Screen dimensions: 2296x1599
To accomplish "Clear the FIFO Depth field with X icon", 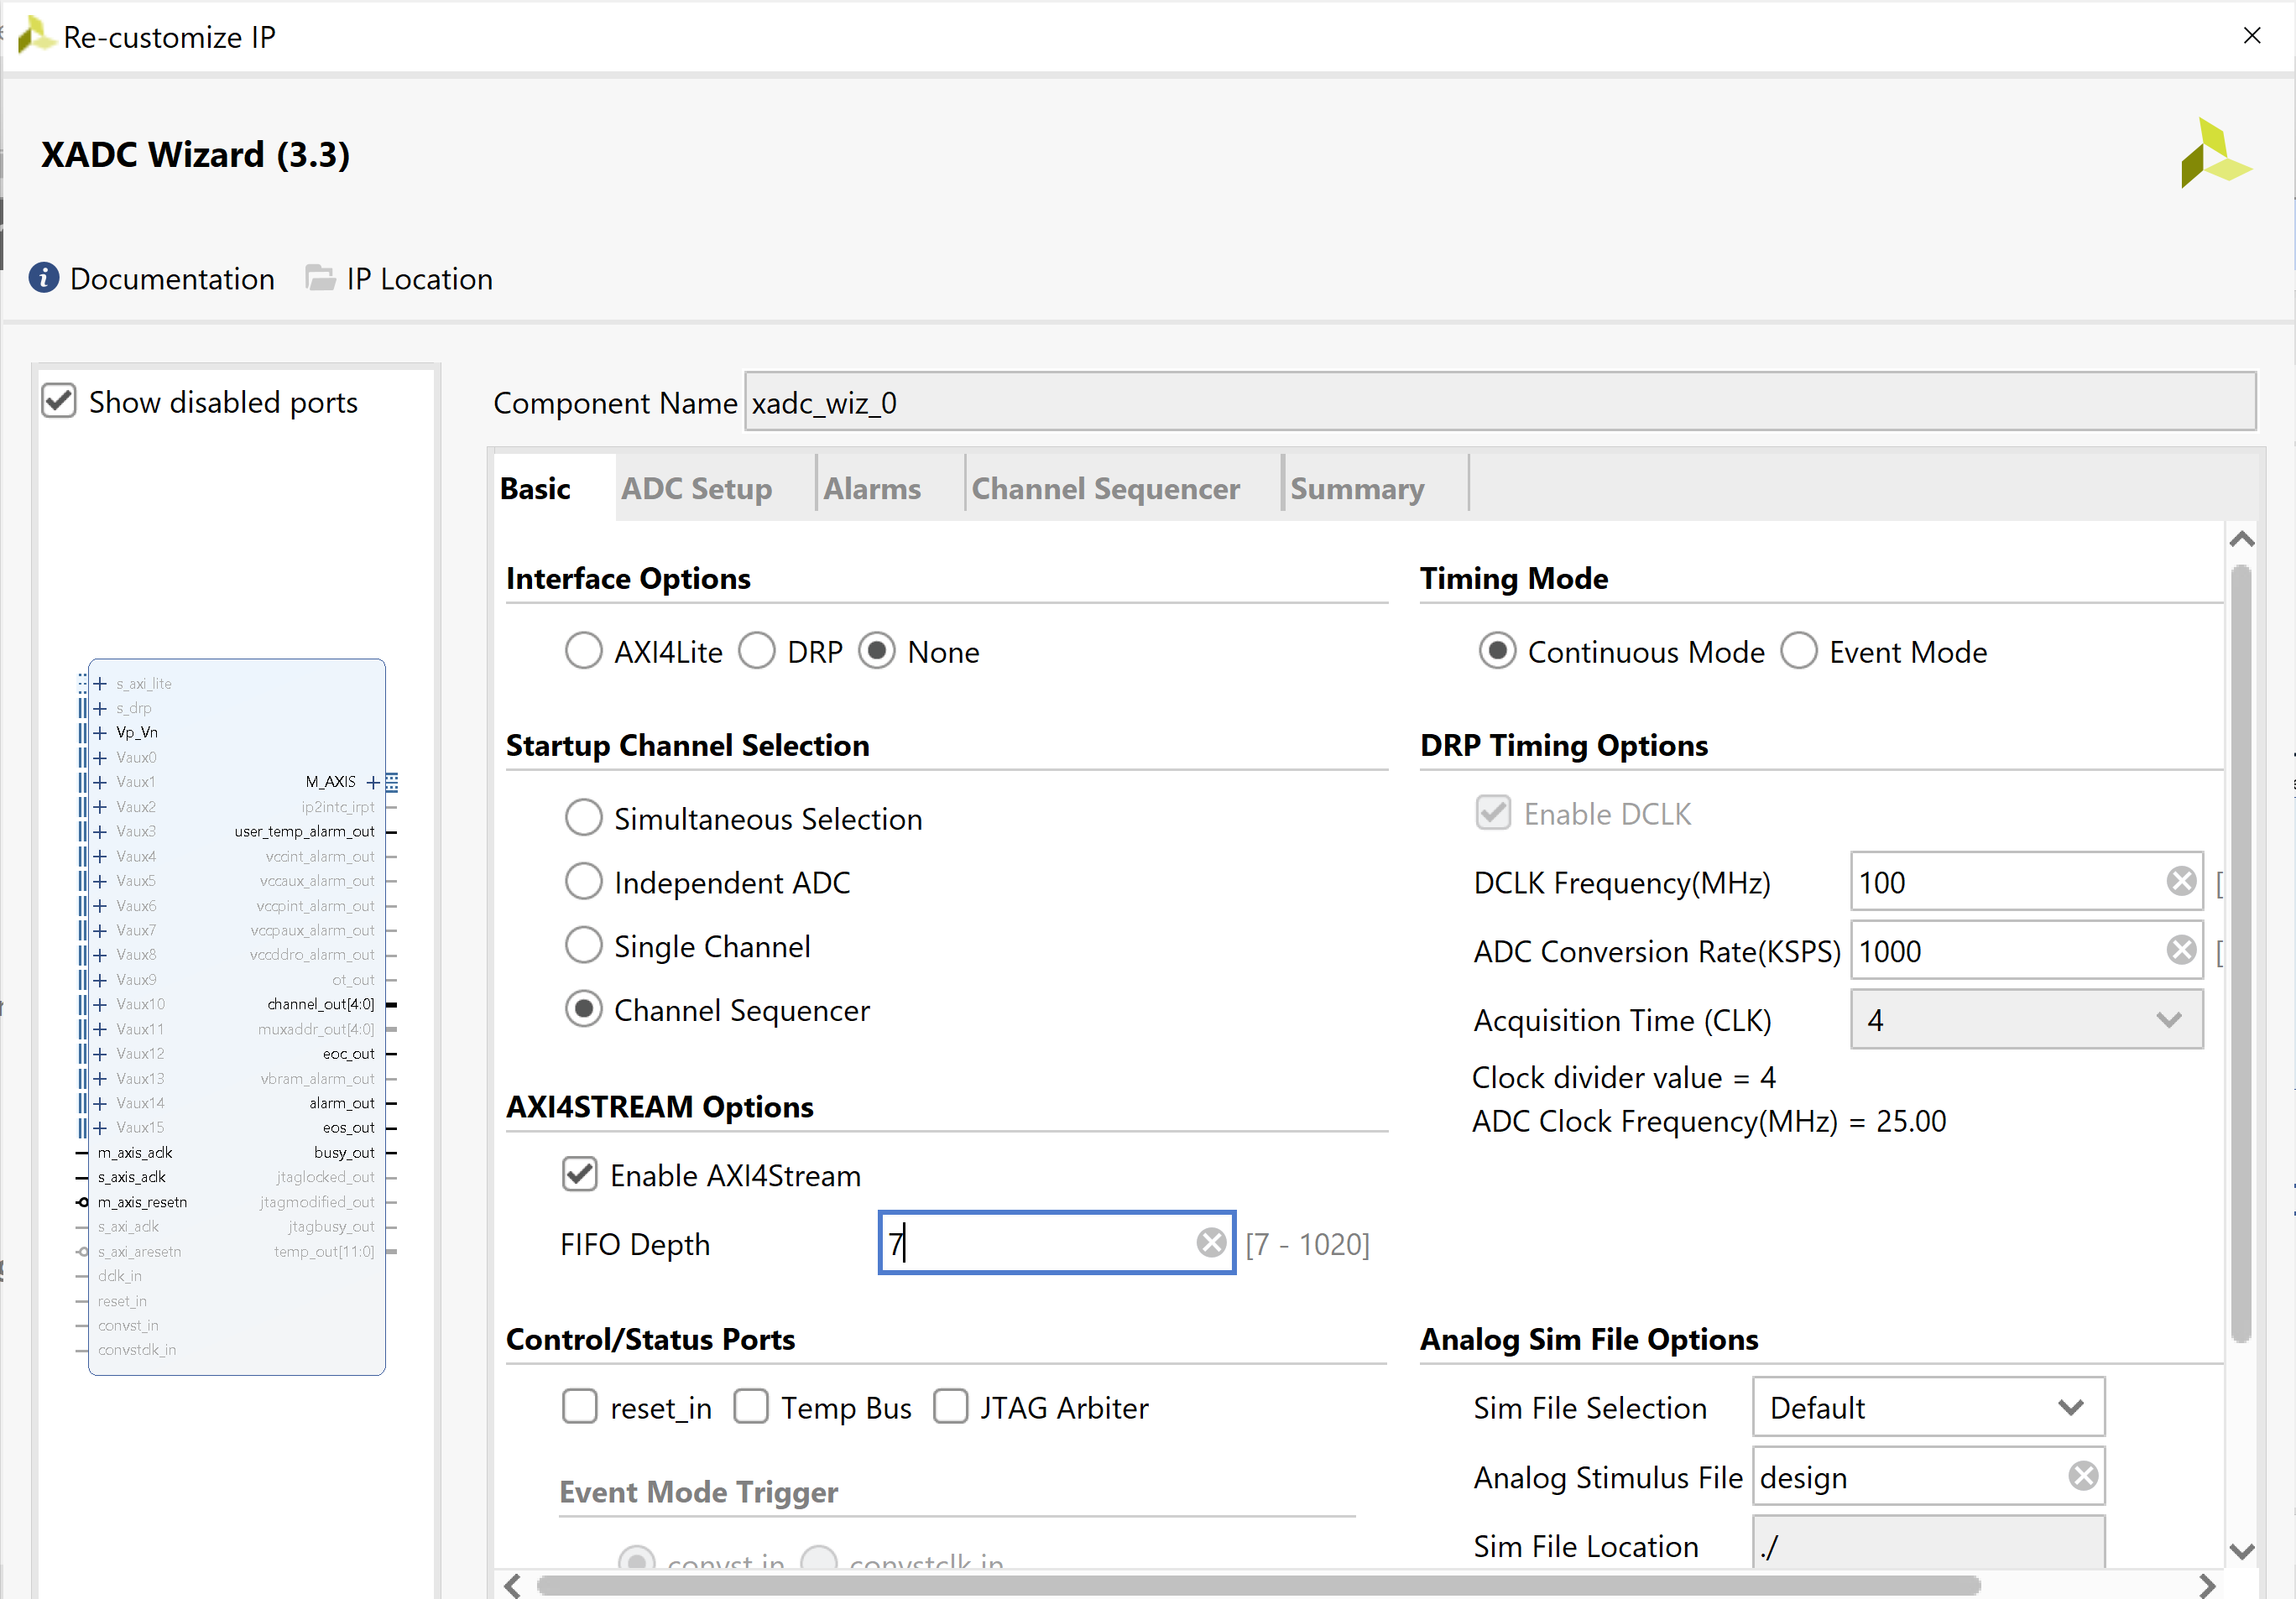I will [1211, 1243].
